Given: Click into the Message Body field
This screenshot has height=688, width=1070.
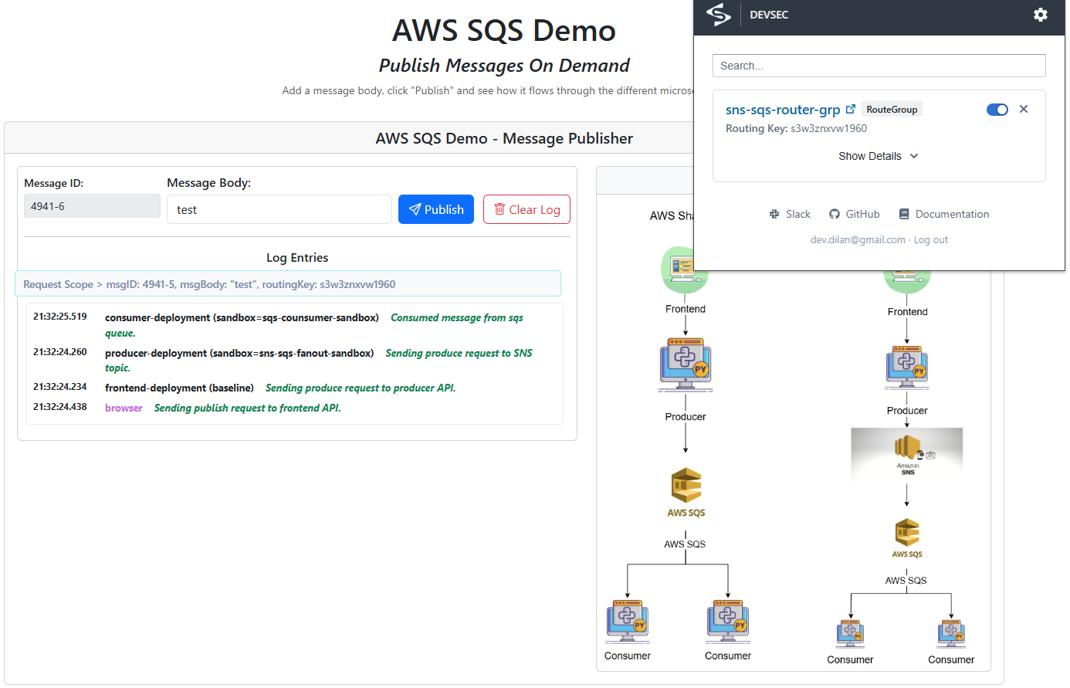Looking at the screenshot, I should pyautogui.click(x=279, y=209).
